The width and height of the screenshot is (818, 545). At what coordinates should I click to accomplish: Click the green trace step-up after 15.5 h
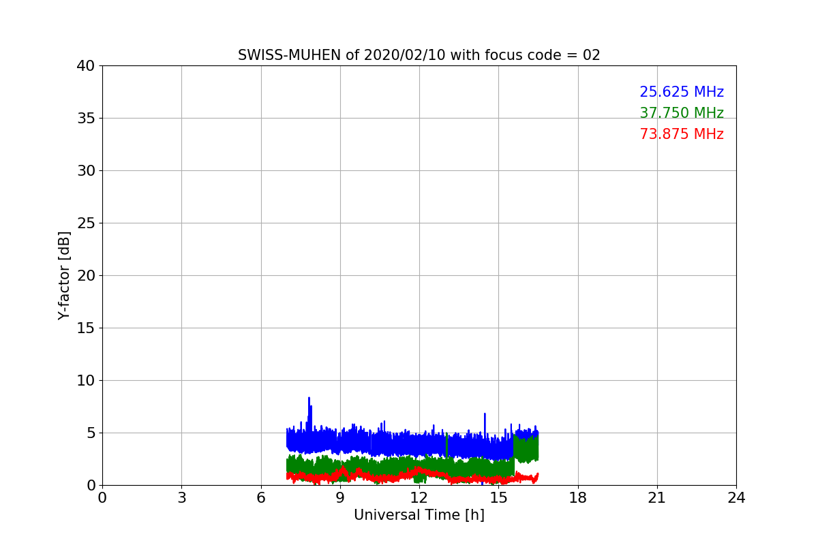[526, 448]
